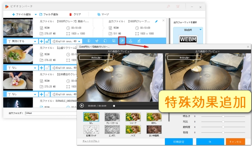Viewport: 252px width, 146px height.
Task: Select the crop tool icon
Action: (x=114, y=41)
